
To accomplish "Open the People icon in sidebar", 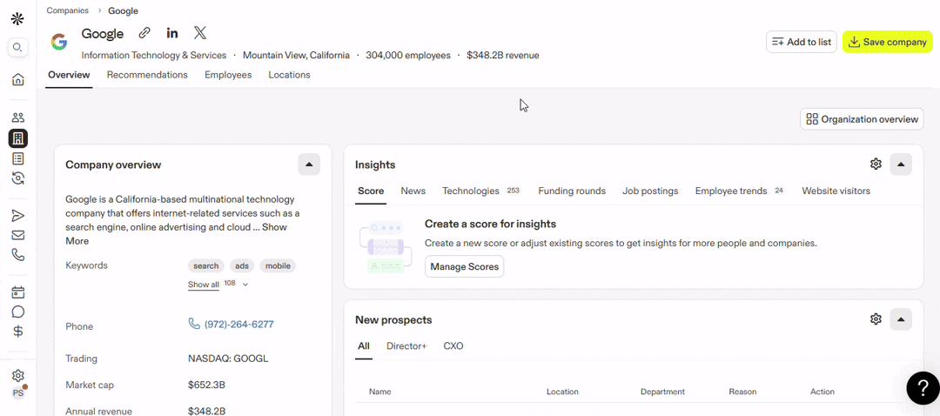I will [18, 117].
